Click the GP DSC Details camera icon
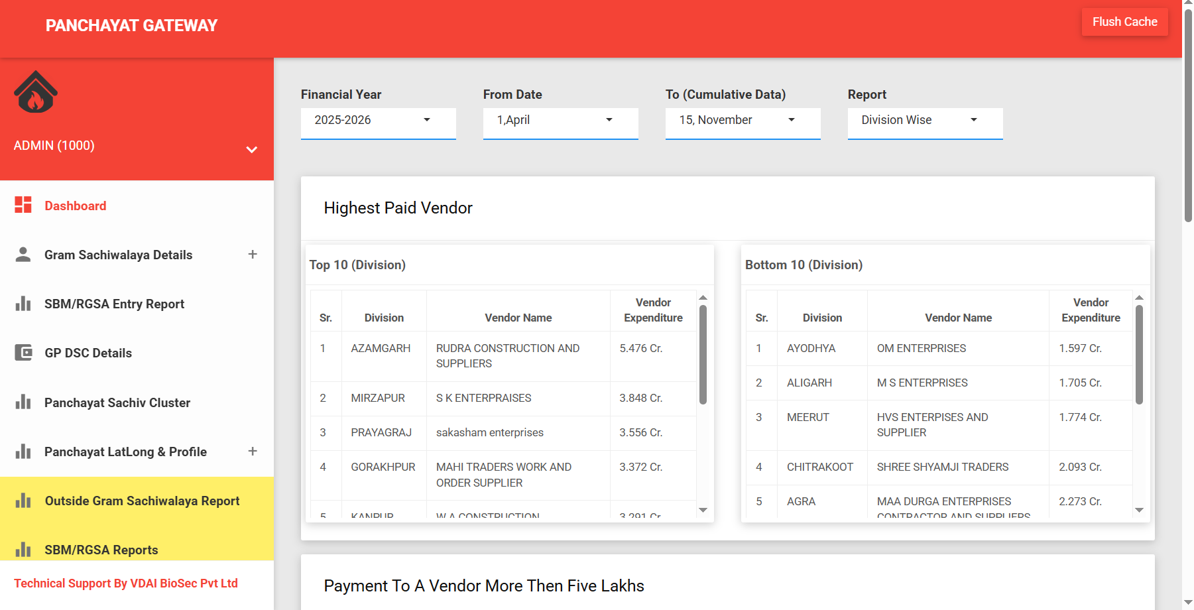This screenshot has width=1194, height=610. point(23,353)
